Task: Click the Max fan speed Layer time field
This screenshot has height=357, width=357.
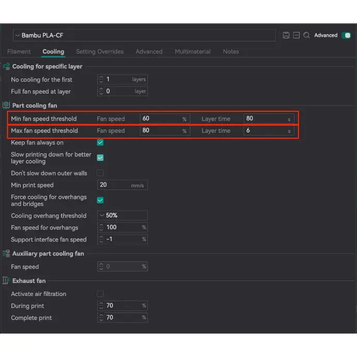Action: pyautogui.click(x=264, y=131)
